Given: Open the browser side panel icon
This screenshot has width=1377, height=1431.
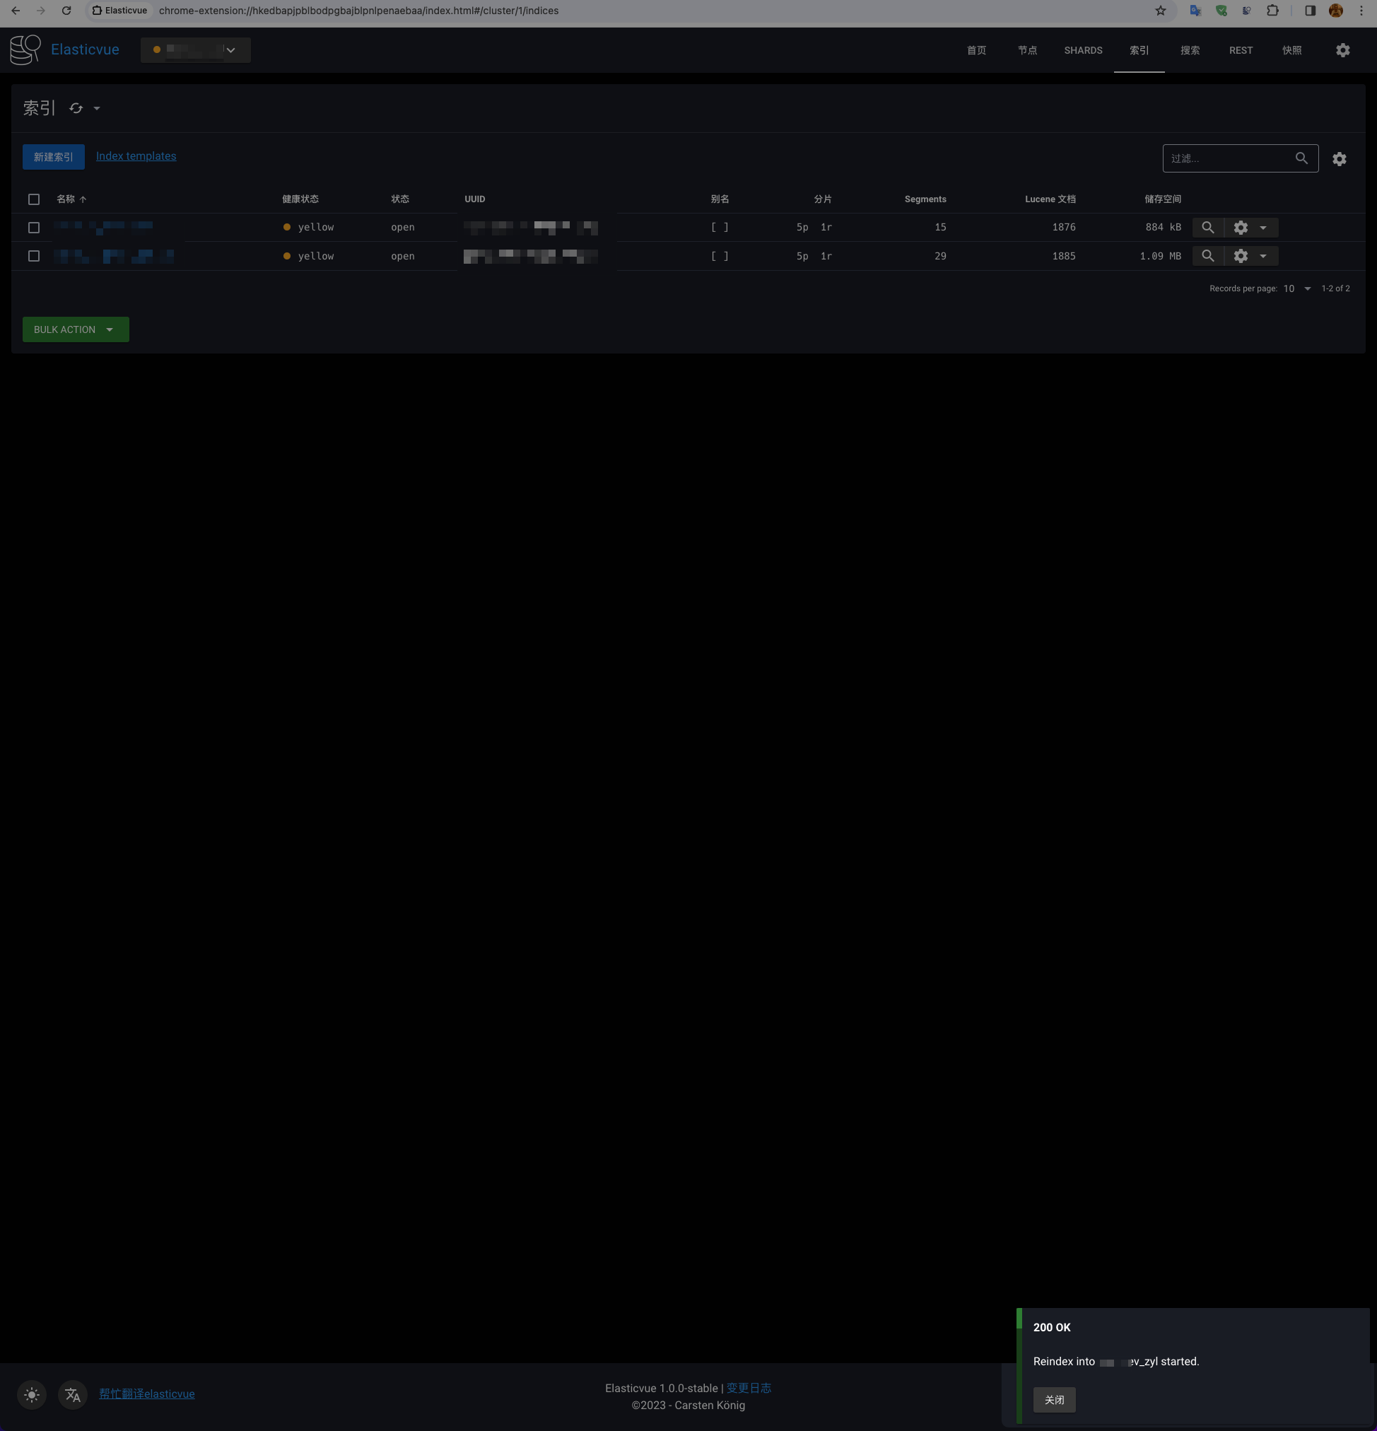Looking at the screenshot, I should pyautogui.click(x=1310, y=11).
